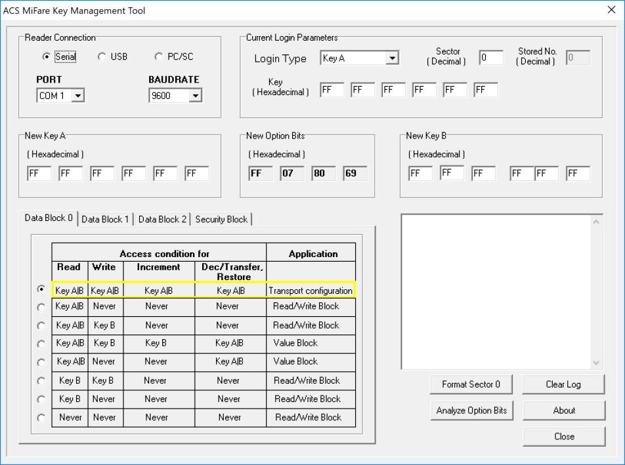Click the sixth login Key hexadecimal field
Screen dimensions: 625x465
[x=486, y=90]
